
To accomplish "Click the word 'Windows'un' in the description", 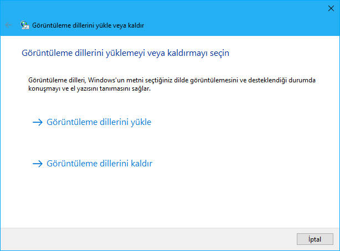I will pyautogui.click(x=106, y=80).
